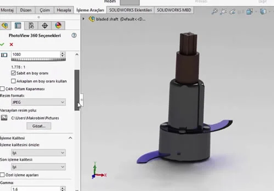
Task: Click the 'bladed shaft (Default<<D...' title
Action: [x=121, y=19]
